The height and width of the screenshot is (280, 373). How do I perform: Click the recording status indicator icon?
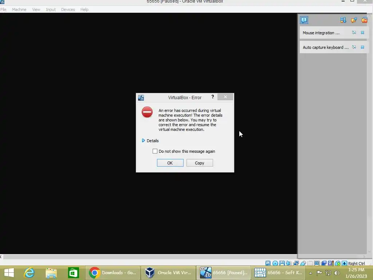pos(323,263)
